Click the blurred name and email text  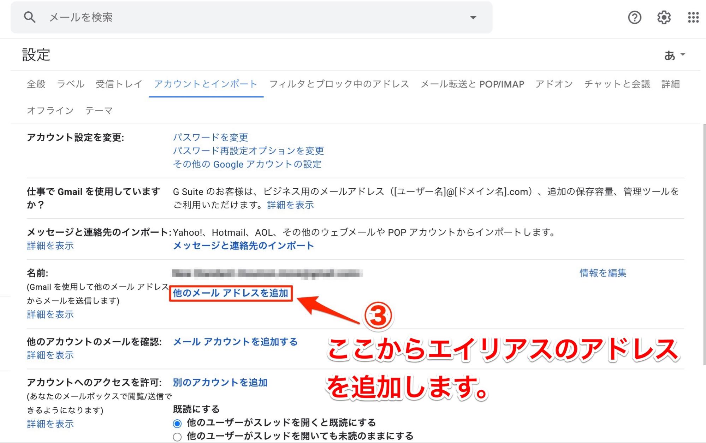point(267,273)
